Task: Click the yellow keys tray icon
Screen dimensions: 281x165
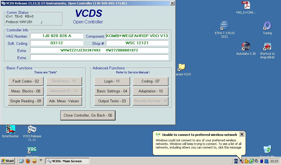Action: pyautogui.click(x=247, y=161)
